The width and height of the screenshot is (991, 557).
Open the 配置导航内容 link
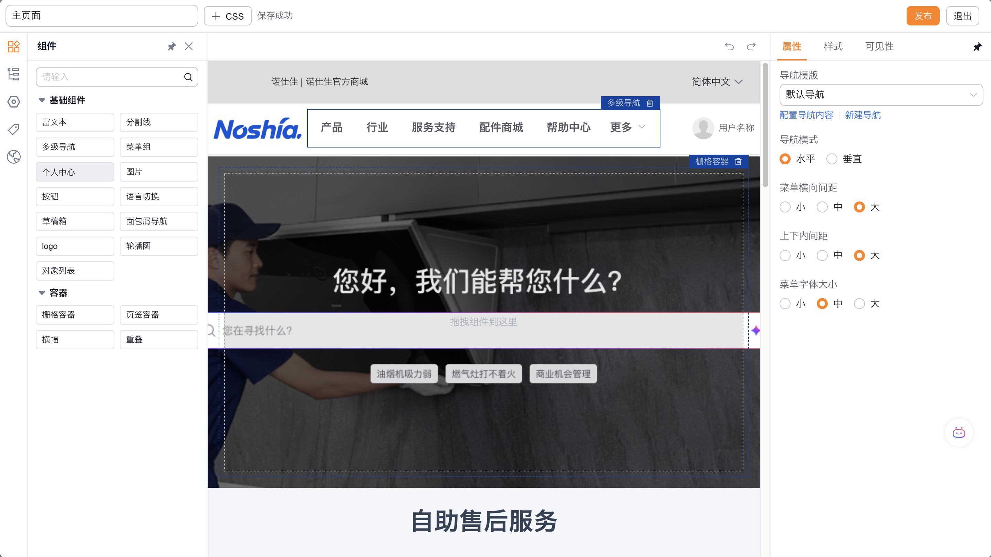806,115
